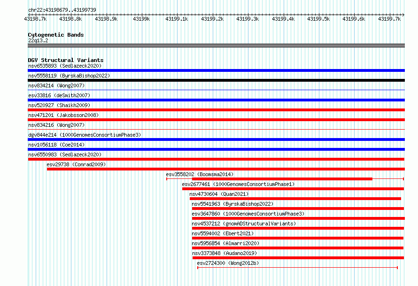Click the red bar for esv29738
This screenshot has width=418, height=286.
click(226, 169)
